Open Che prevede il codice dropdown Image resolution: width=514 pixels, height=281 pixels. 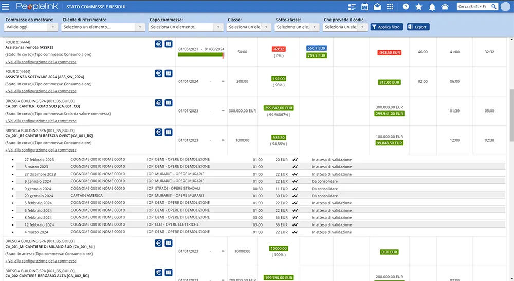[345, 27]
